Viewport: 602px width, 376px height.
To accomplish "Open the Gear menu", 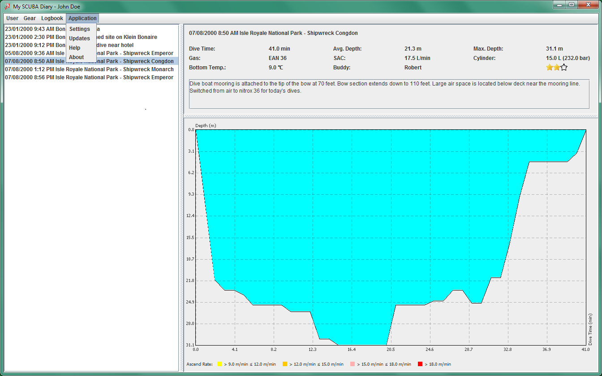I will [x=30, y=18].
